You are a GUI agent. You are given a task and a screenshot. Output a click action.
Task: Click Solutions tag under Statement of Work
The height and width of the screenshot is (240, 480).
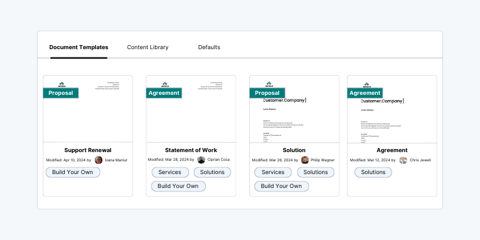212,172
